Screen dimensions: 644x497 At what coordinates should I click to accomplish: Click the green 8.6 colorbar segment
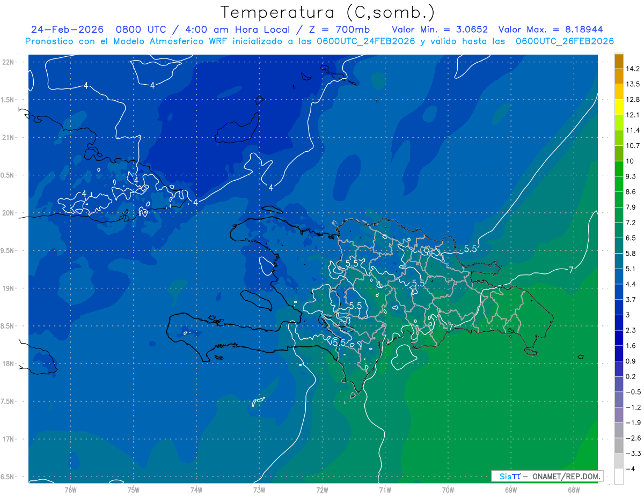tap(619, 184)
